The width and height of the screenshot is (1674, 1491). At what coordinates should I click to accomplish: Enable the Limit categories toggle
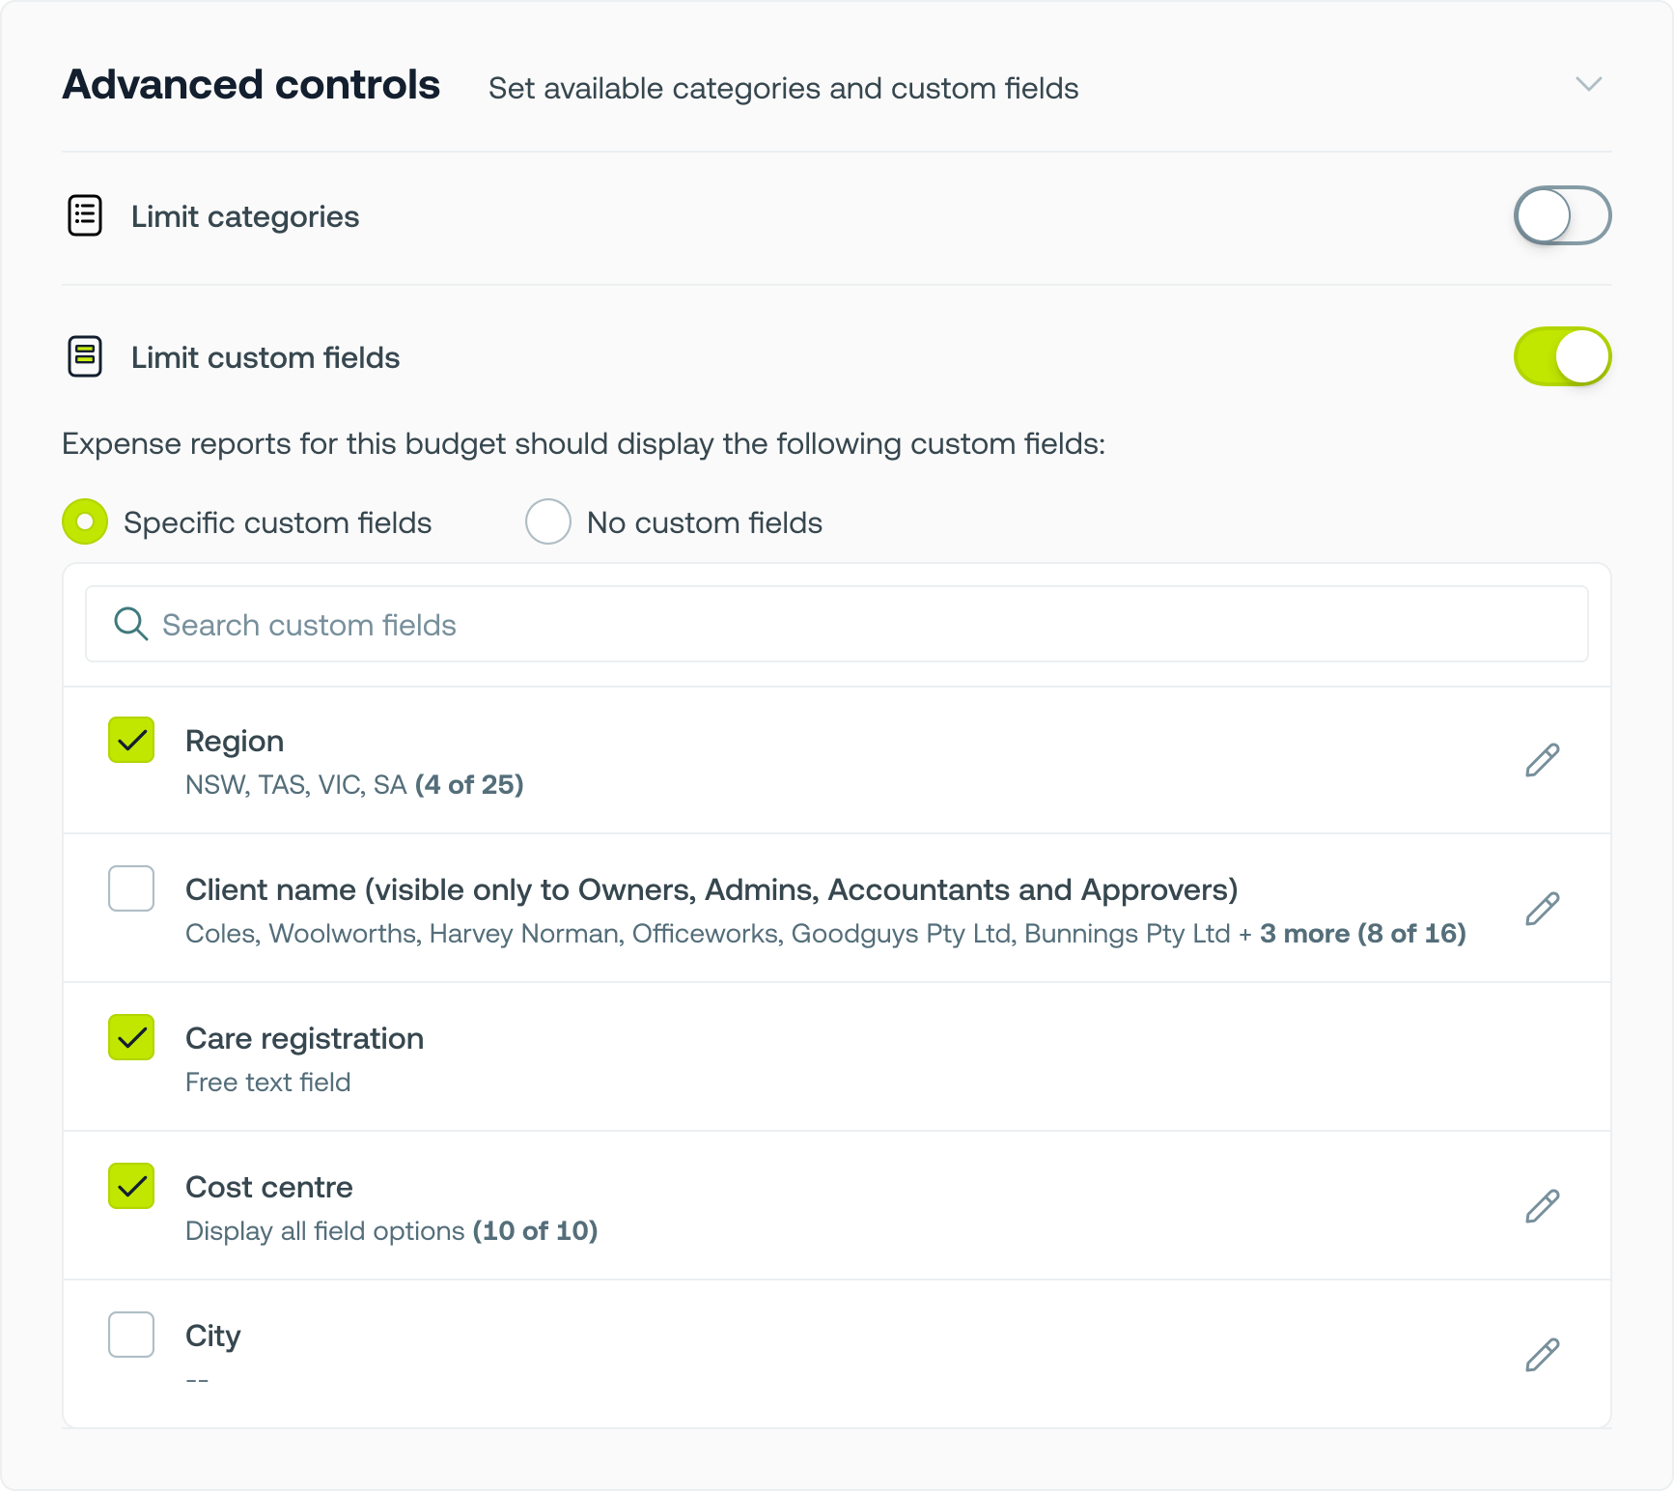(1561, 215)
